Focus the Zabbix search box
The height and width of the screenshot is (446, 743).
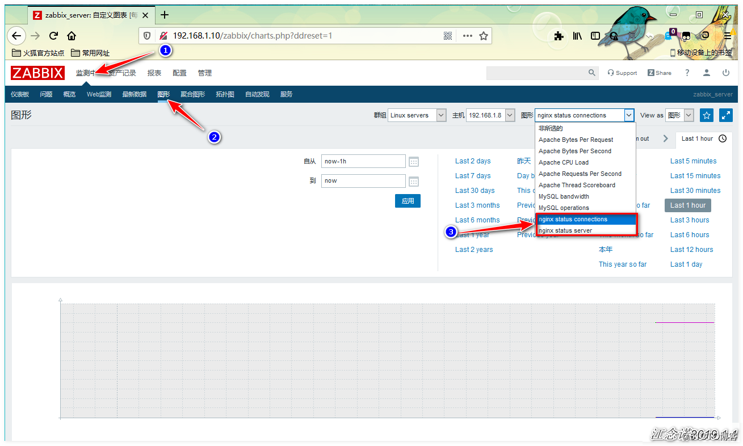point(536,73)
